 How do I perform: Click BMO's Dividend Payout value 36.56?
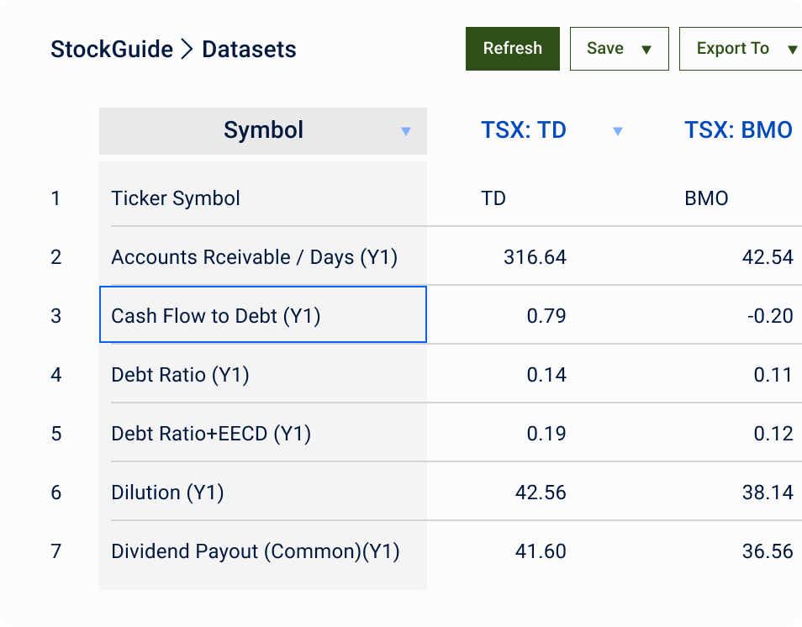tap(768, 551)
